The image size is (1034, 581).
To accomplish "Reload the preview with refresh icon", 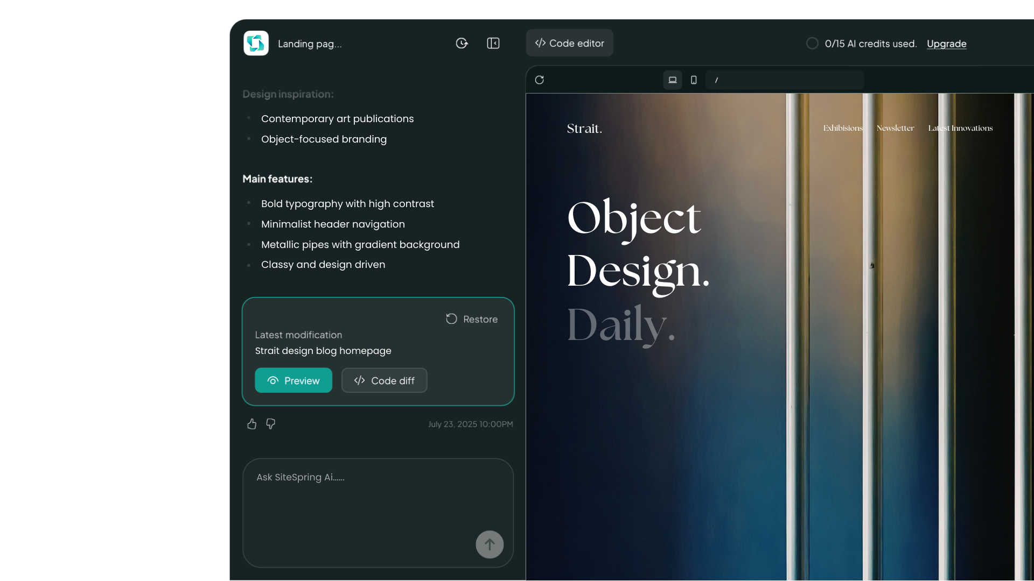I will pyautogui.click(x=539, y=80).
